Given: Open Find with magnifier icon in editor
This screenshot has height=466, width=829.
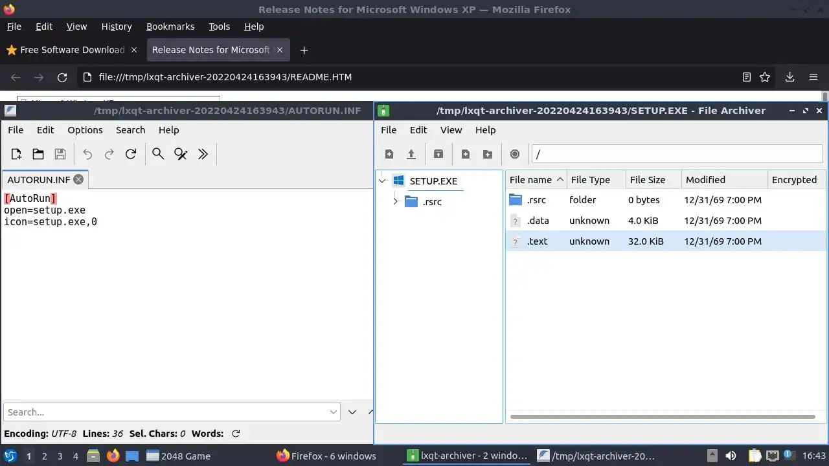Looking at the screenshot, I should [158, 154].
